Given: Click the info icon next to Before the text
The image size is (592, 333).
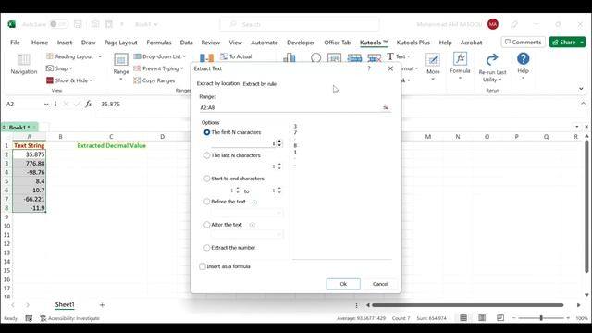Looking at the screenshot, I should click(x=254, y=202).
